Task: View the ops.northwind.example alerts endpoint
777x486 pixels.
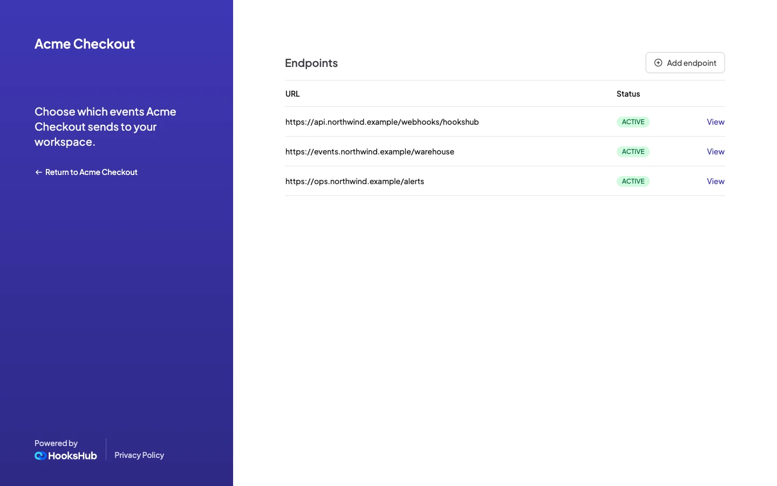Action: pos(715,181)
